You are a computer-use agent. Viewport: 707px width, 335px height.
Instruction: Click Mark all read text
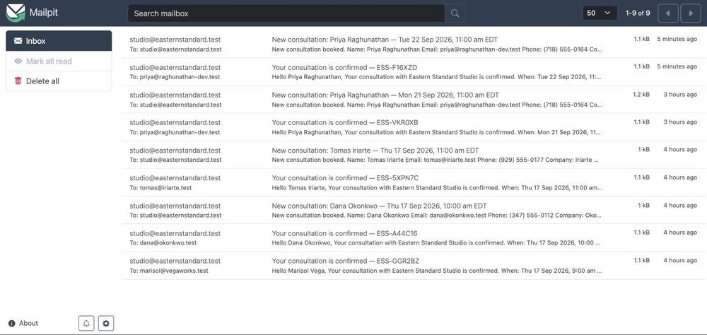point(49,61)
